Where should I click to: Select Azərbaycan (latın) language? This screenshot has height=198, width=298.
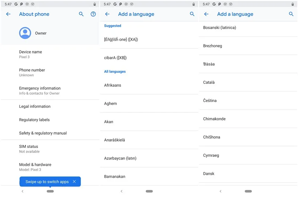tap(149, 158)
